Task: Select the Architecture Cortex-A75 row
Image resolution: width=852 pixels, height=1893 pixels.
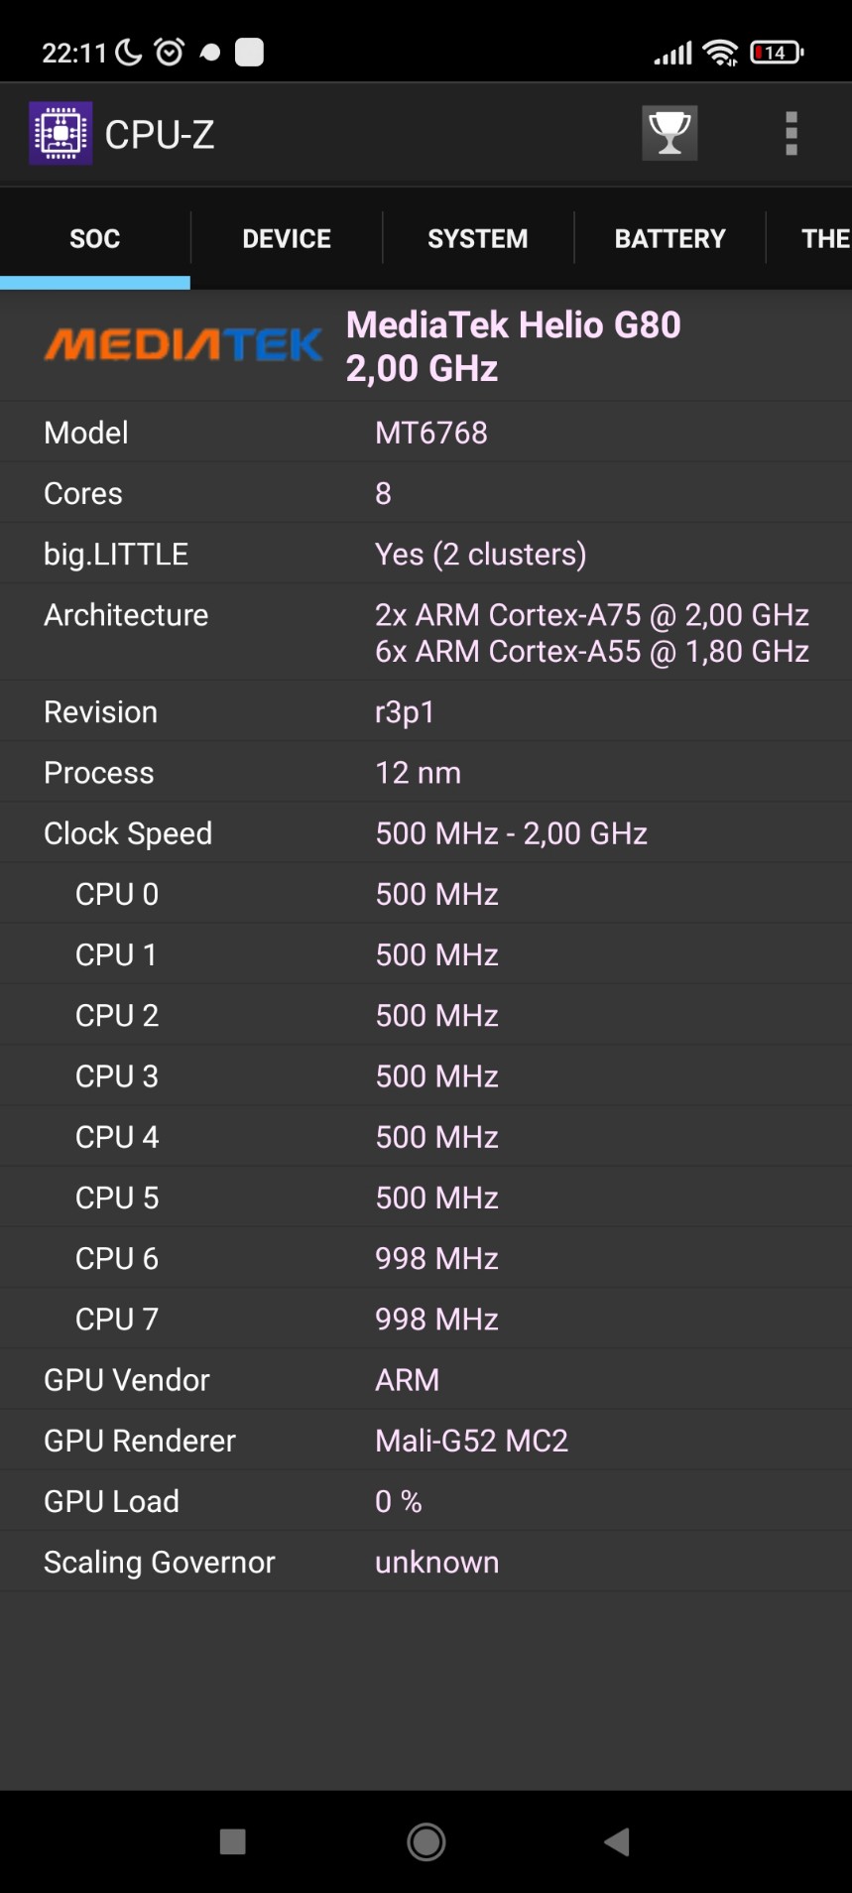Action: tap(426, 632)
